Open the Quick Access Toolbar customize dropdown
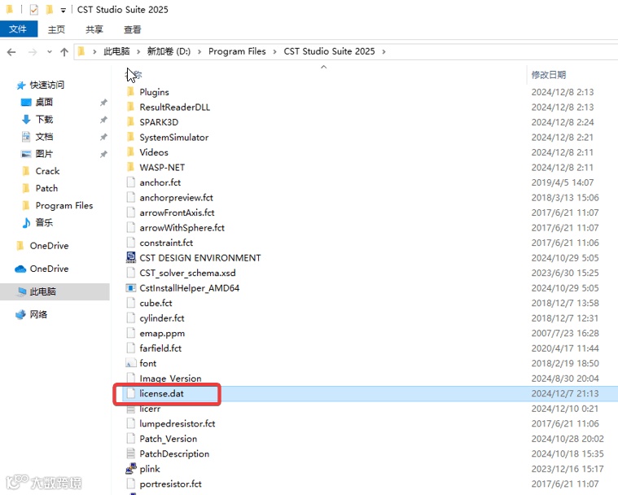Screen dimensions: 618x495 [63, 10]
